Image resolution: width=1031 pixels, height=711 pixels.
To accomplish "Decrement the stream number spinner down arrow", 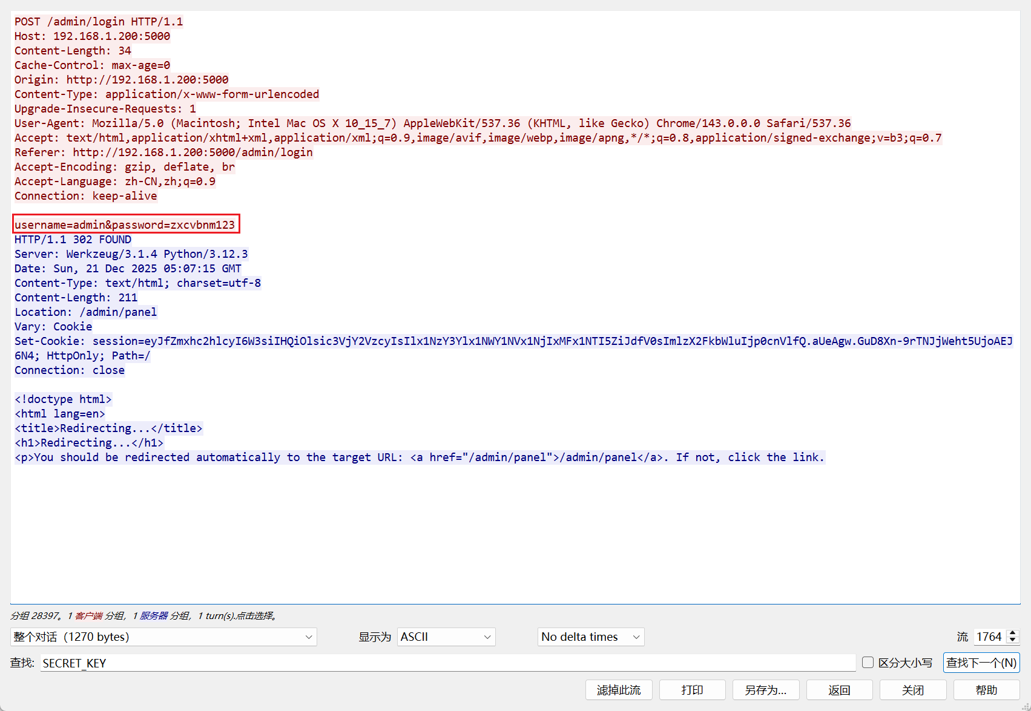I will pos(1012,640).
